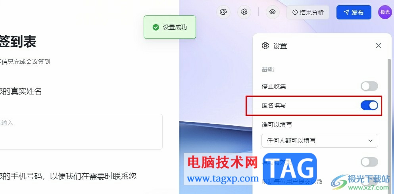Click the 设置成功 notification
This screenshot has height=194, width=394.
(x=169, y=27)
